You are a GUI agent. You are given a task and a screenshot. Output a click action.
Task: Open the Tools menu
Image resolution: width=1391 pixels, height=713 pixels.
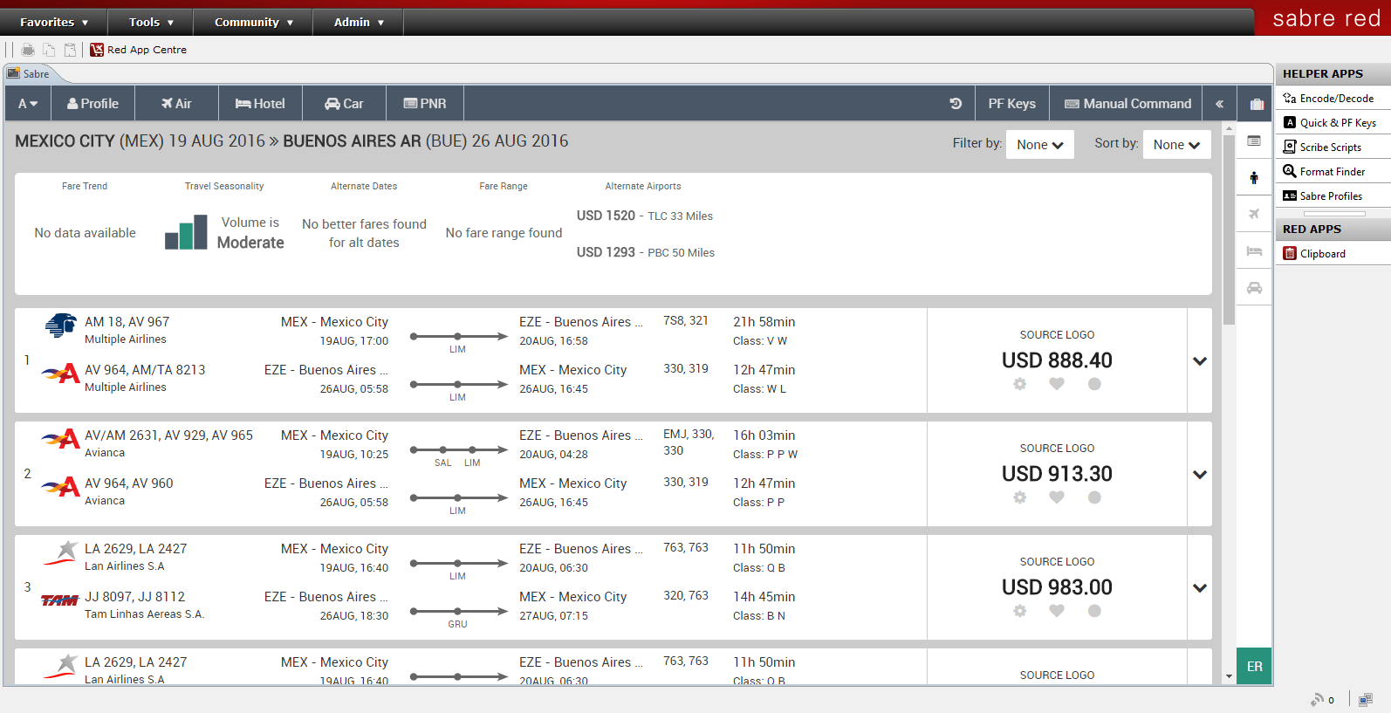point(151,22)
